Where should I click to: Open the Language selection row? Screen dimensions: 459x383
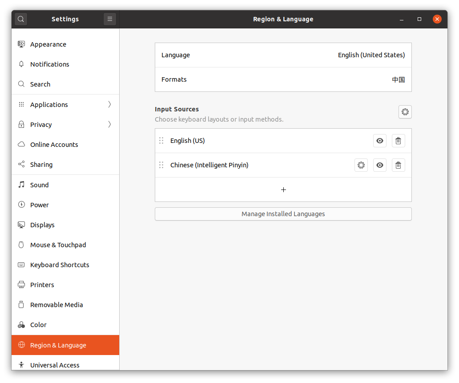[283, 55]
